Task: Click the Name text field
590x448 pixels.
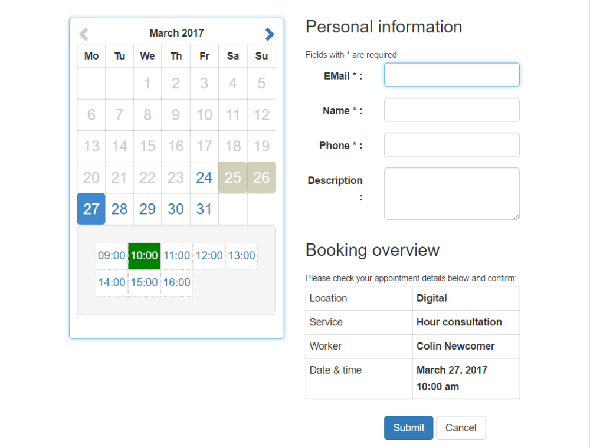Action: [x=451, y=110]
